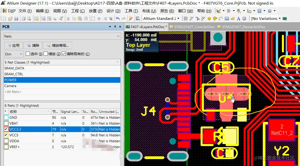Screen dimensions: 300x166
Task: Click the Move selection cross-arrows icon
Action: 99,19
